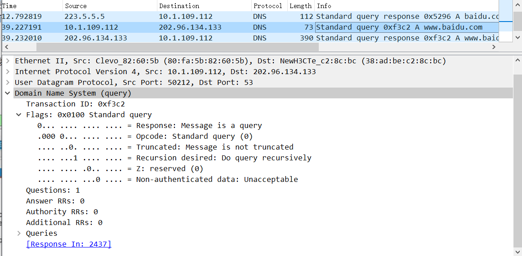Click the Destination column header
522x256 pixels.
pos(204,6)
